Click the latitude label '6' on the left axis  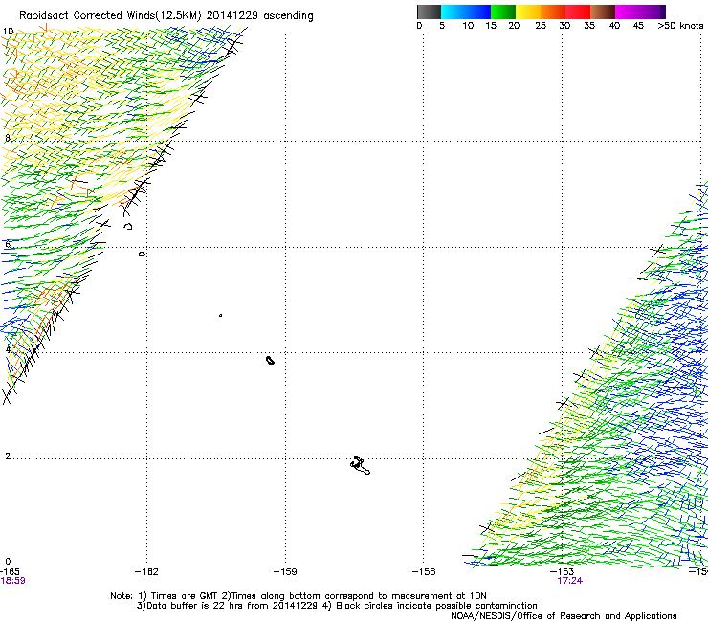point(8,244)
